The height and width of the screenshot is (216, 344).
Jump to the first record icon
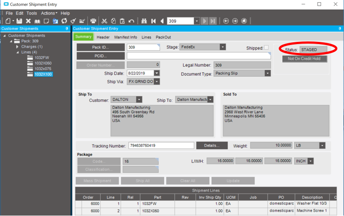pyautogui.click(x=153, y=21)
